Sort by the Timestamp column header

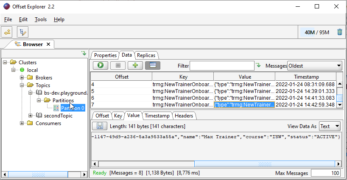306,76
